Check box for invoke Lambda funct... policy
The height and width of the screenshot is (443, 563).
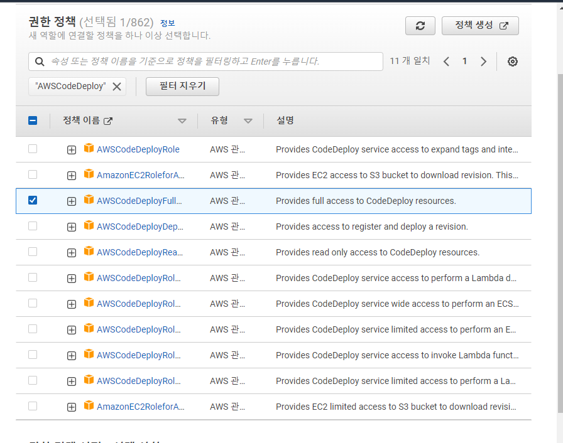tap(33, 355)
